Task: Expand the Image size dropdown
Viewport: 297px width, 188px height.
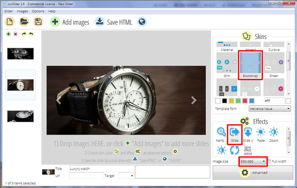Action: pyautogui.click(x=252, y=161)
